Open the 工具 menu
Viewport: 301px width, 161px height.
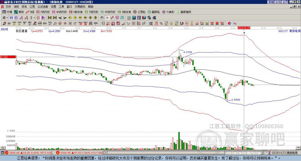click(61, 7)
